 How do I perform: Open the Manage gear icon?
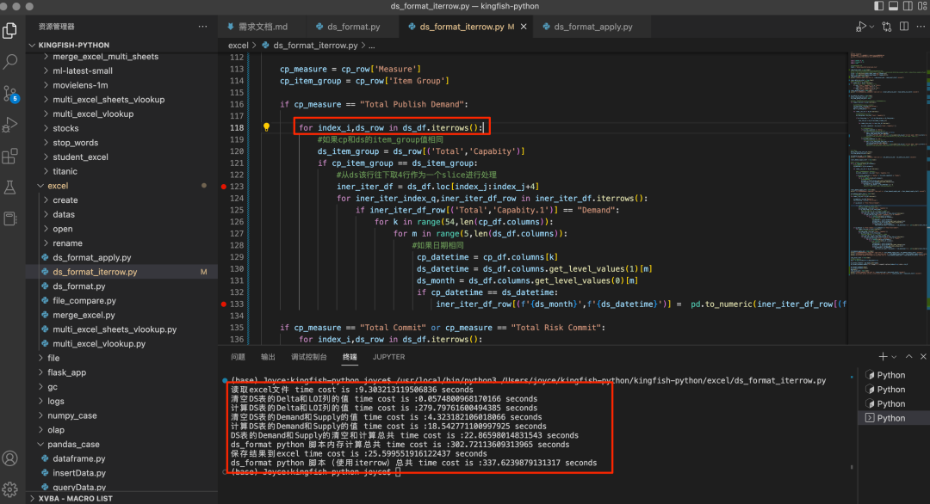pos(10,489)
